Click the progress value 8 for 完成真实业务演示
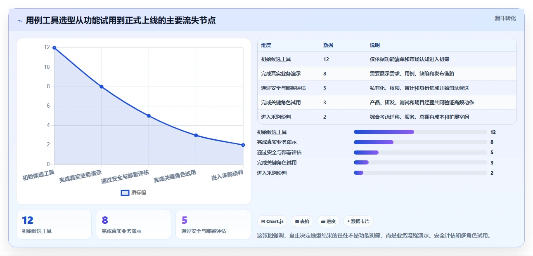The image size is (533, 256). [492, 142]
